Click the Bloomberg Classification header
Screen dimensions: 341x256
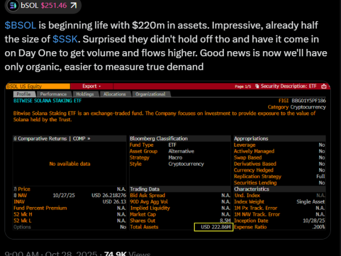(180, 139)
